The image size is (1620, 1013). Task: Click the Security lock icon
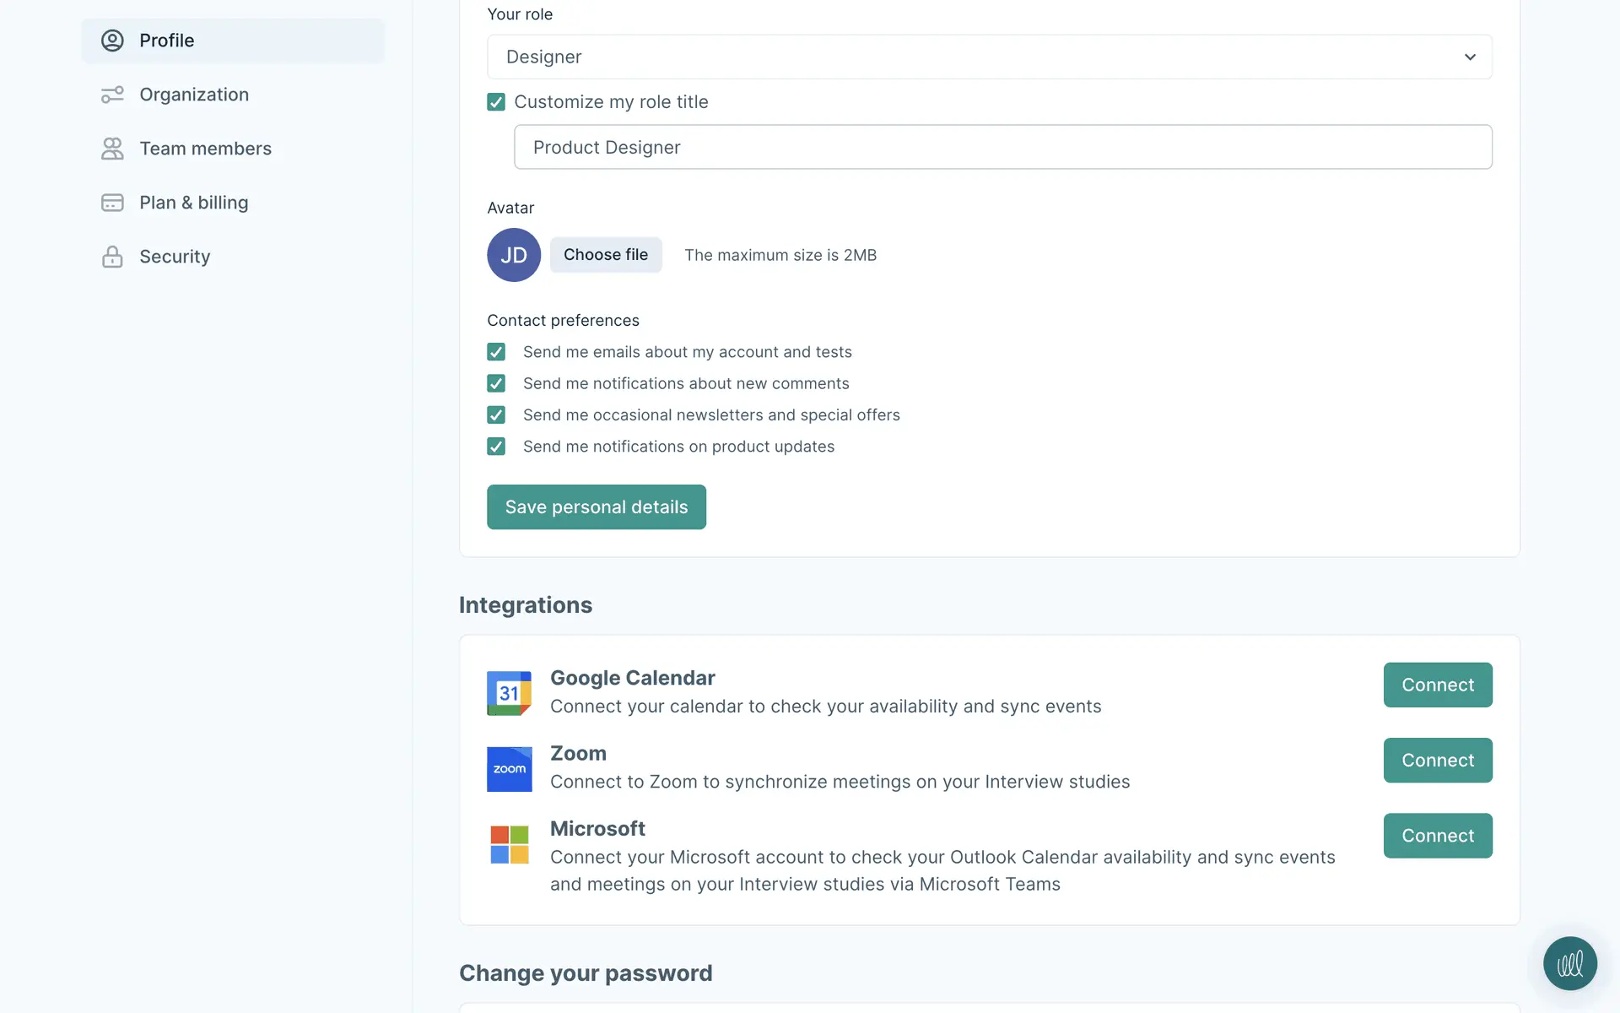tap(112, 257)
